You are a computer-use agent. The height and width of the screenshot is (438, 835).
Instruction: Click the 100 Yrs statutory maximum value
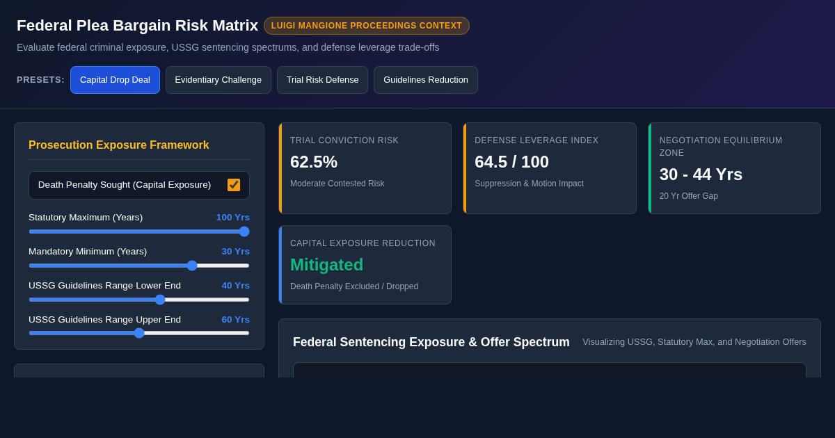click(233, 218)
